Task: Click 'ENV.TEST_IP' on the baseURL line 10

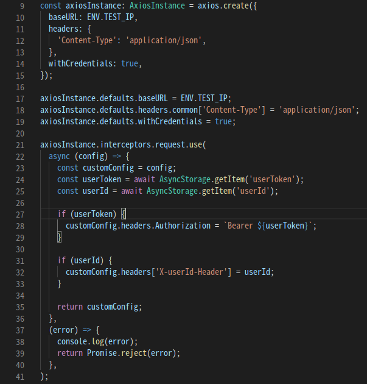Action: 111,18
